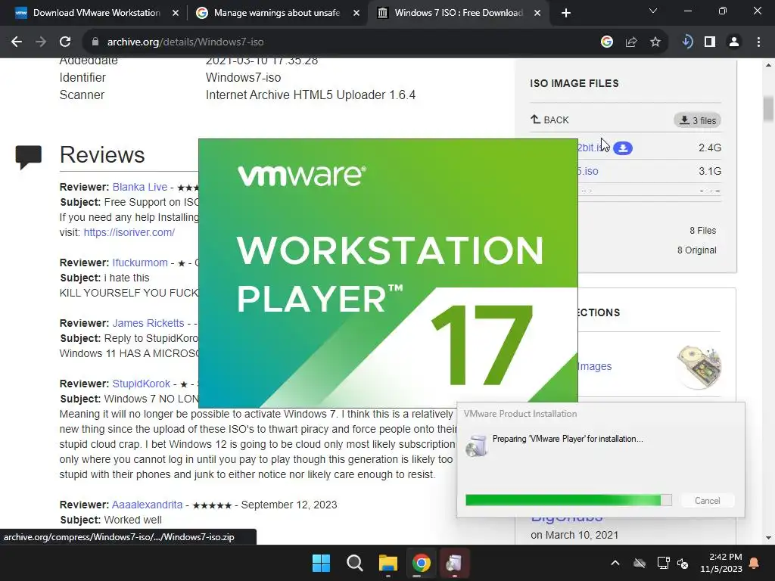Click the 3 files download button
This screenshot has width=775, height=581.
(x=697, y=120)
